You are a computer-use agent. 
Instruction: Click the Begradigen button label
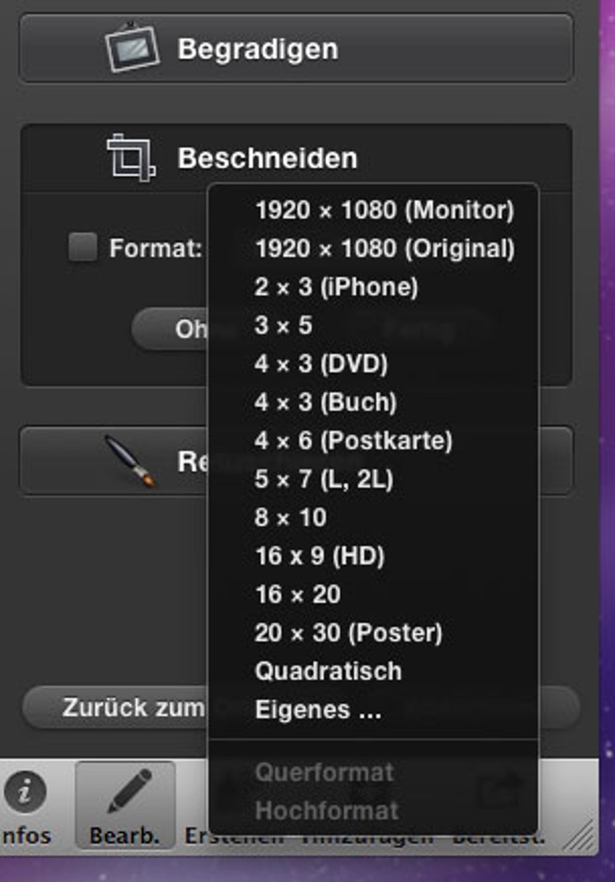(257, 49)
